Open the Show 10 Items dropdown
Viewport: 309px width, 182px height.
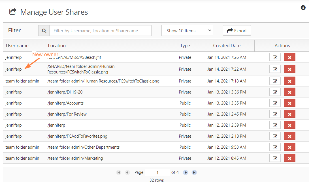(187, 31)
